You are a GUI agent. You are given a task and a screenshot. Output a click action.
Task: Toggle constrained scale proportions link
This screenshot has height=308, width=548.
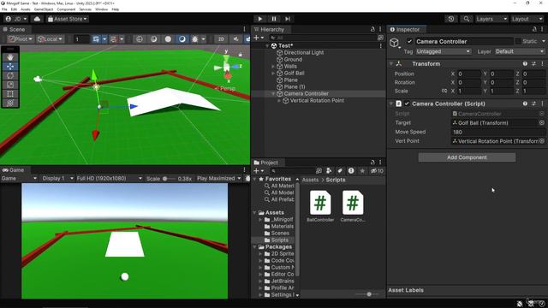[x=444, y=92]
